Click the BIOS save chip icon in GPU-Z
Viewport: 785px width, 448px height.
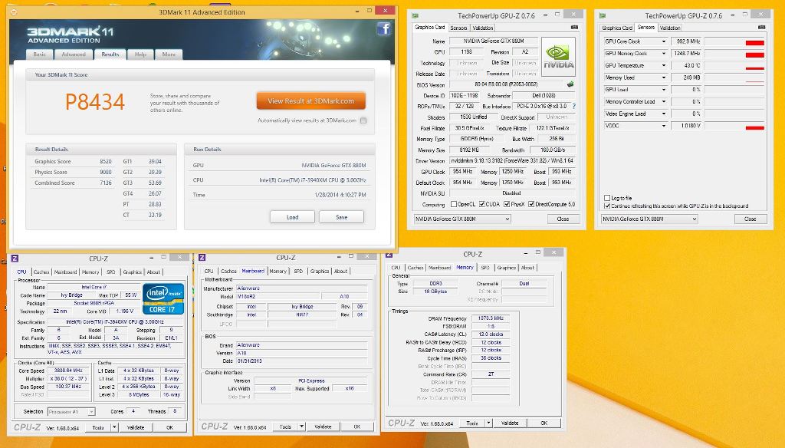coord(570,84)
